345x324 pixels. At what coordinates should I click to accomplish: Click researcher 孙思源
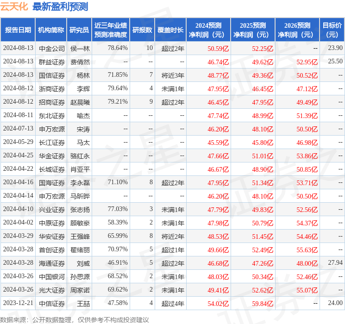[x=80, y=277]
